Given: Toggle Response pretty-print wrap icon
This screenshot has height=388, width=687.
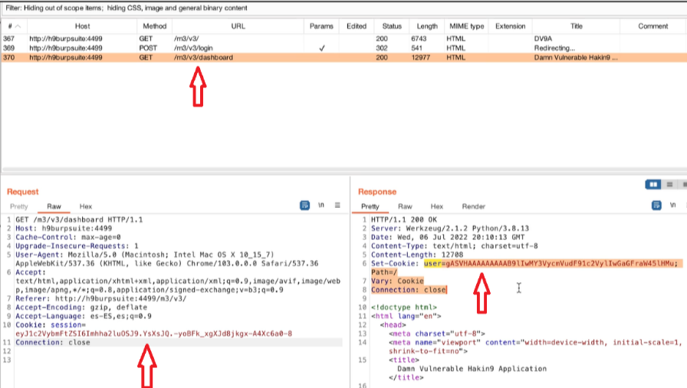Looking at the screenshot, I should coord(656,205).
